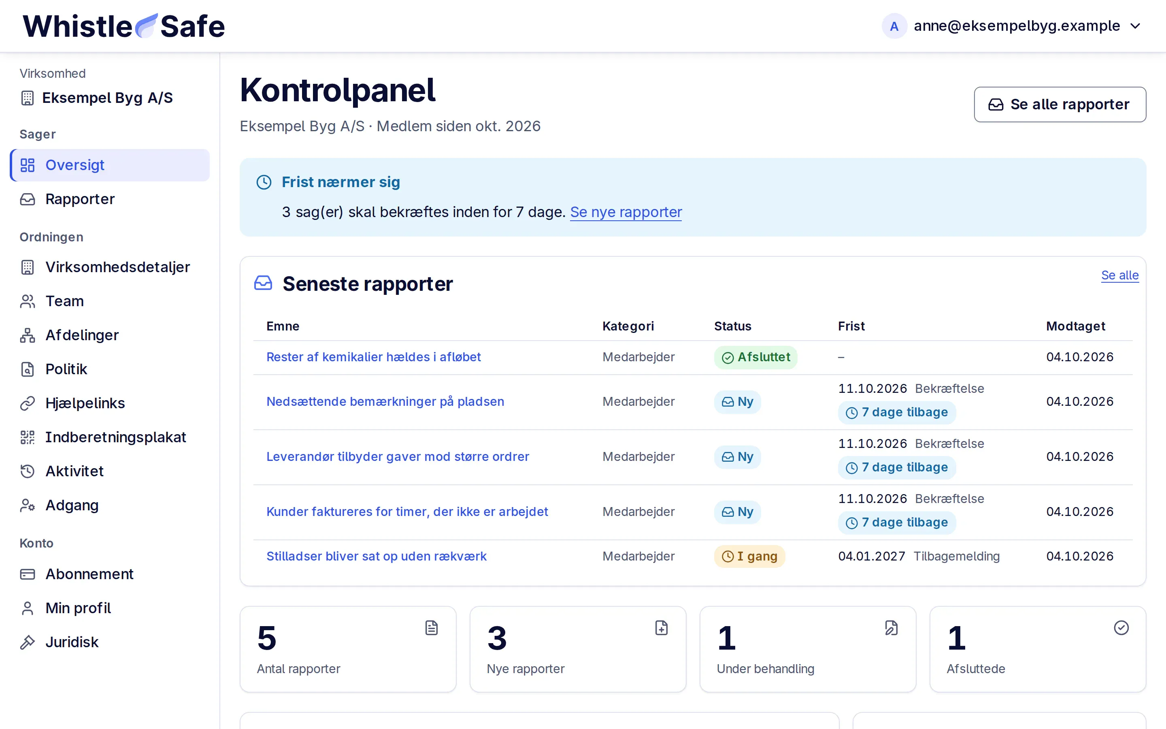Click the clock icon in deadline alert
Image resolution: width=1166 pixels, height=729 pixels.
tap(264, 182)
